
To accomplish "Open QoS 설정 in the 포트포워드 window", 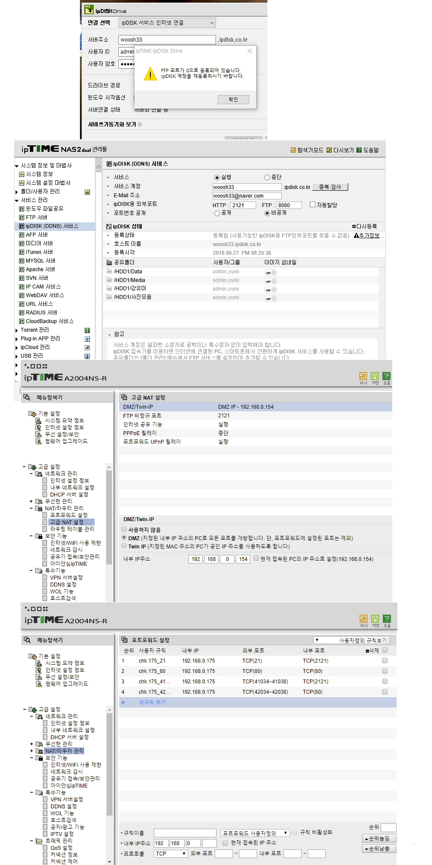I will (x=61, y=848).
